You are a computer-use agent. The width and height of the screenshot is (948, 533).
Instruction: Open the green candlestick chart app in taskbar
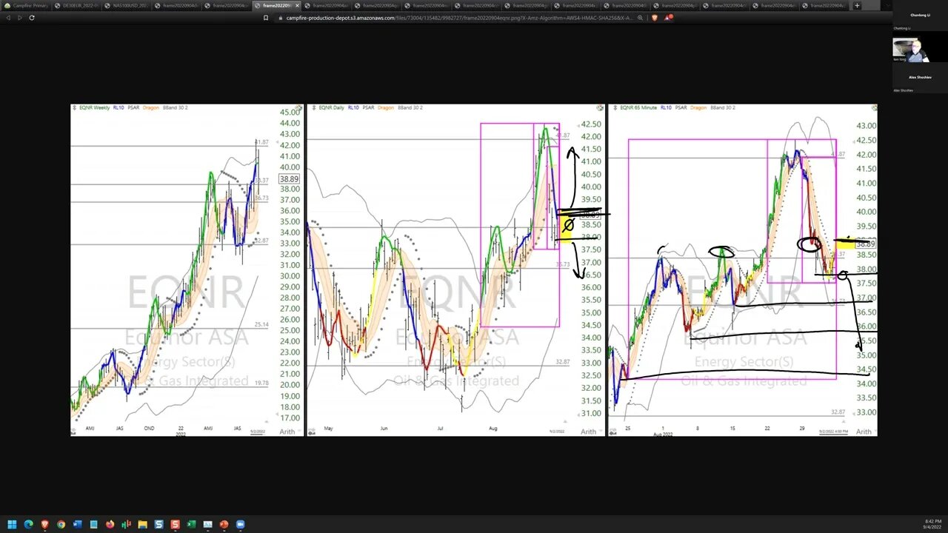[126, 524]
